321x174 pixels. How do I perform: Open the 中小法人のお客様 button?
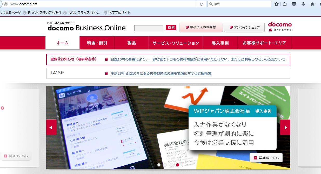click(x=201, y=27)
